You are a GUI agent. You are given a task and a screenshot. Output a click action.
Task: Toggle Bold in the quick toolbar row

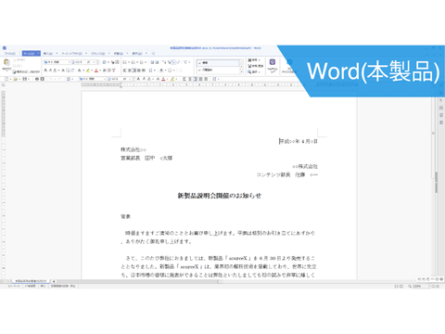tap(138, 79)
